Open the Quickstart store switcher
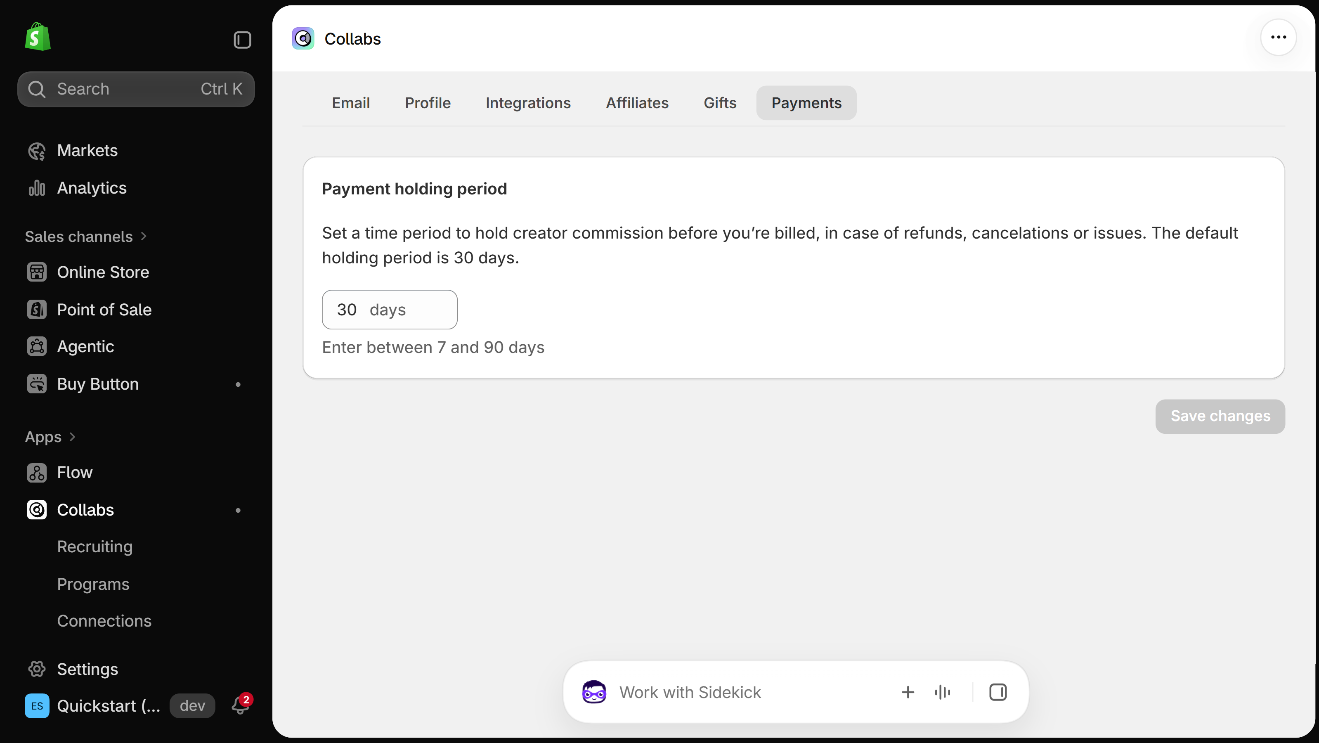 [x=109, y=706]
